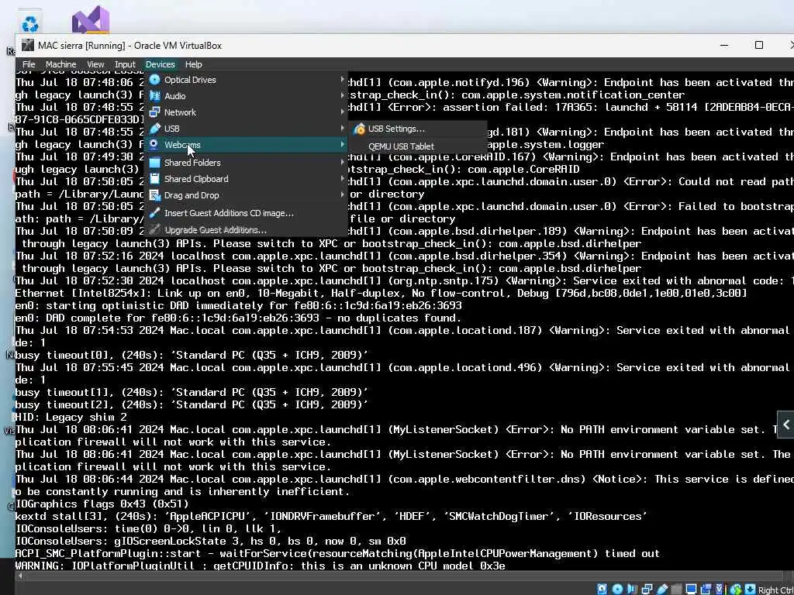Click the optical disc status bar icon
794x595 pixels.
617,589
